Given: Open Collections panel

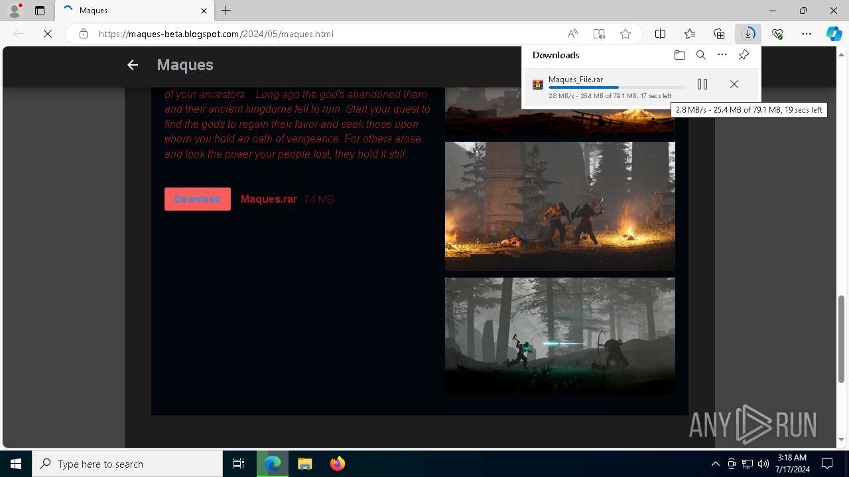Looking at the screenshot, I should pyautogui.click(x=719, y=34).
